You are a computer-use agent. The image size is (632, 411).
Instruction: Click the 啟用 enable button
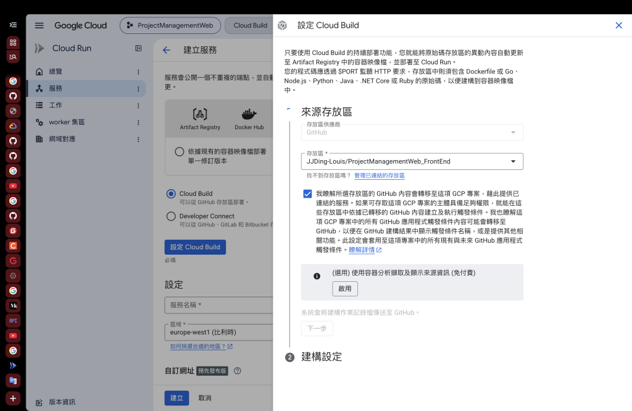pyautogui.click(x=344, y=289)
